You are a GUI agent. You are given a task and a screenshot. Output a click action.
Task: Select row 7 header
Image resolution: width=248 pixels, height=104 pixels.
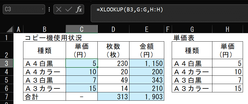pos(7,97)
